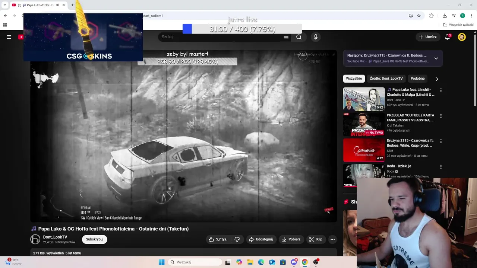Open a new browser tab

(72, 5)
